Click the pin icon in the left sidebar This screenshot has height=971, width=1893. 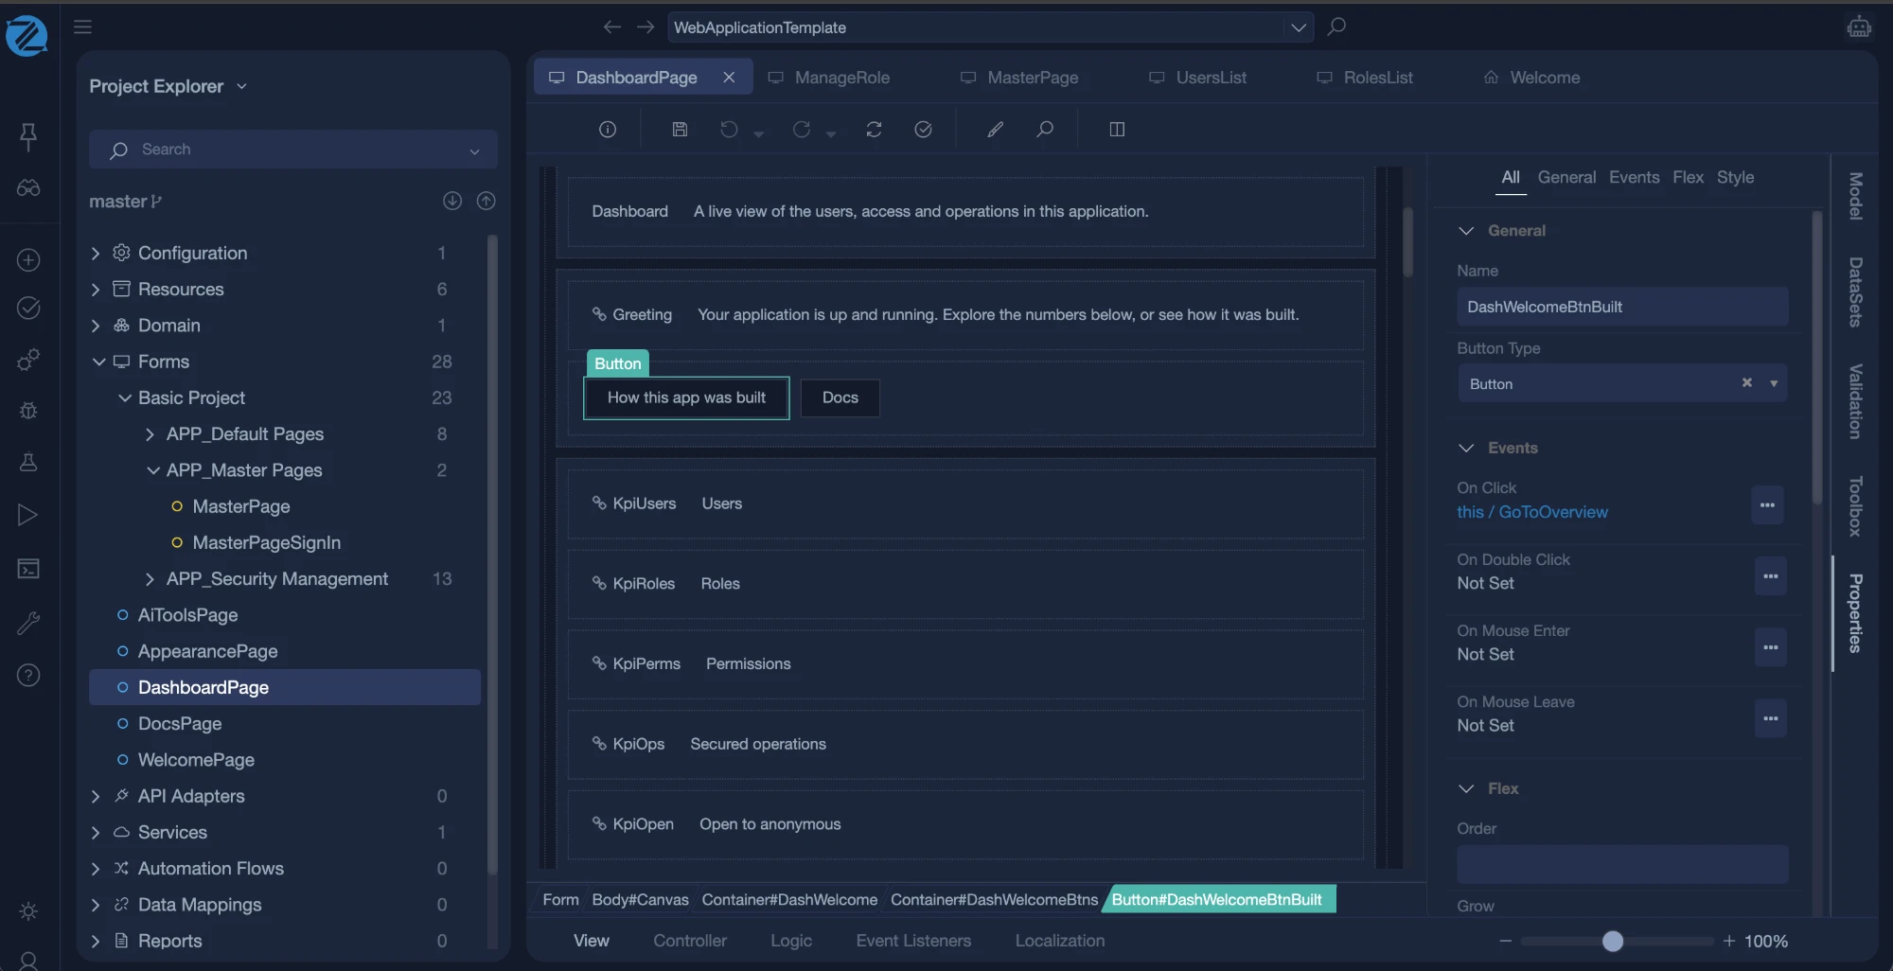(x=28, y=137)
